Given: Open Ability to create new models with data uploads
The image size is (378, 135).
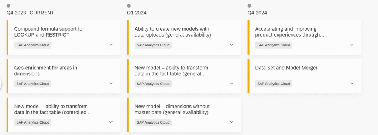Looking at the screenshot, I should 173,32.
